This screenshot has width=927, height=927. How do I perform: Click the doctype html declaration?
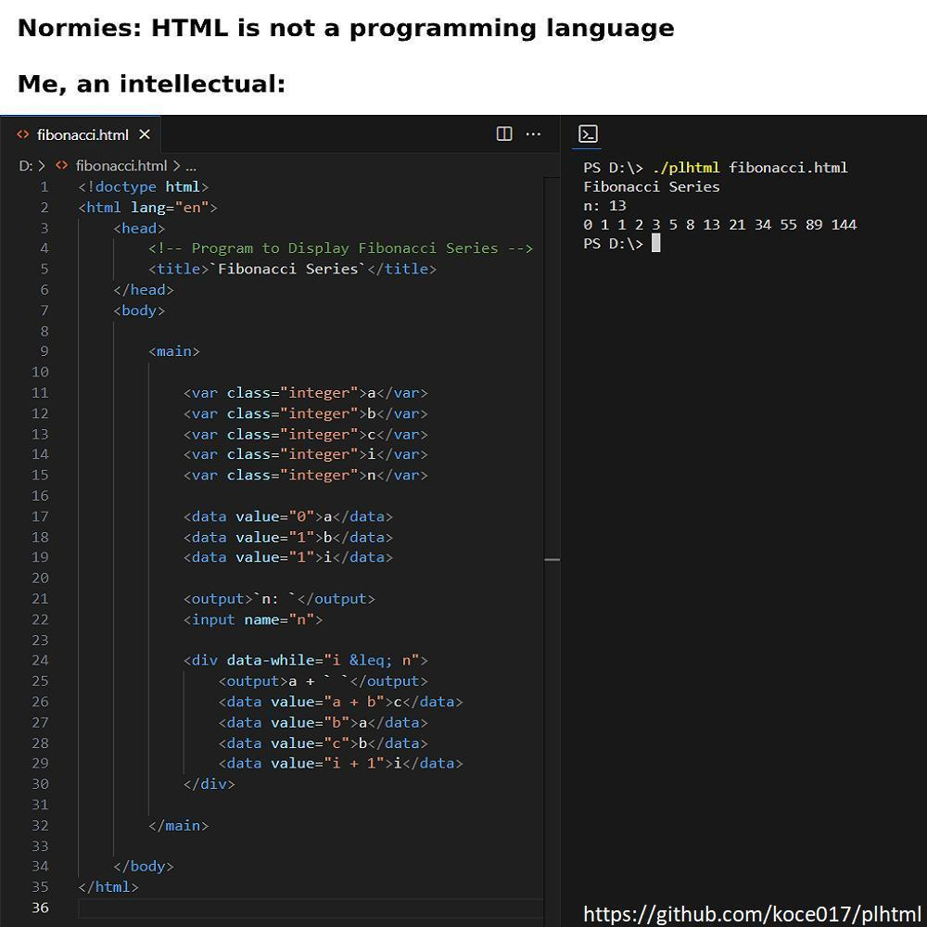click(144, 187)
